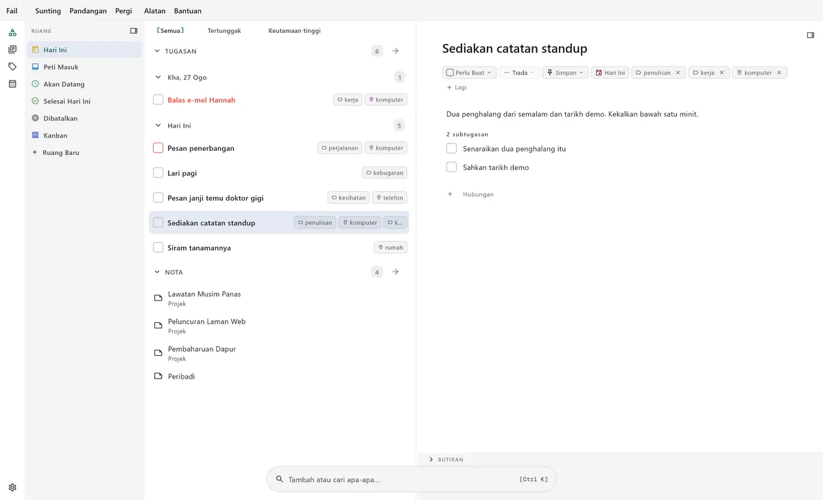Open settings gear at bottom left
The width and height of the screenshot is (823, 500).
[x=12, y=488]
